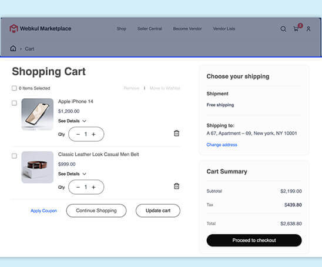Image resolution: width=322 pixels, height=267 pixels.
Task: Click the Apple iPhone 14 product title
Action: [76, 101]
